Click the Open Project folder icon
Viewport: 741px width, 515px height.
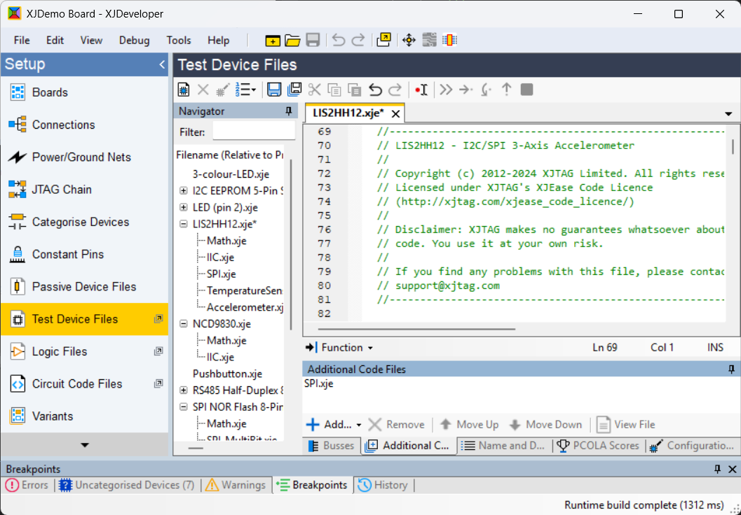[x=292, y=40]
